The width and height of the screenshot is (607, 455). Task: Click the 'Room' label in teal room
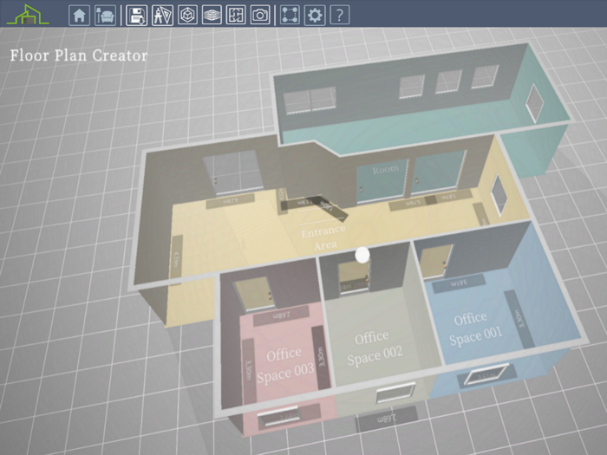coord(385,170)
